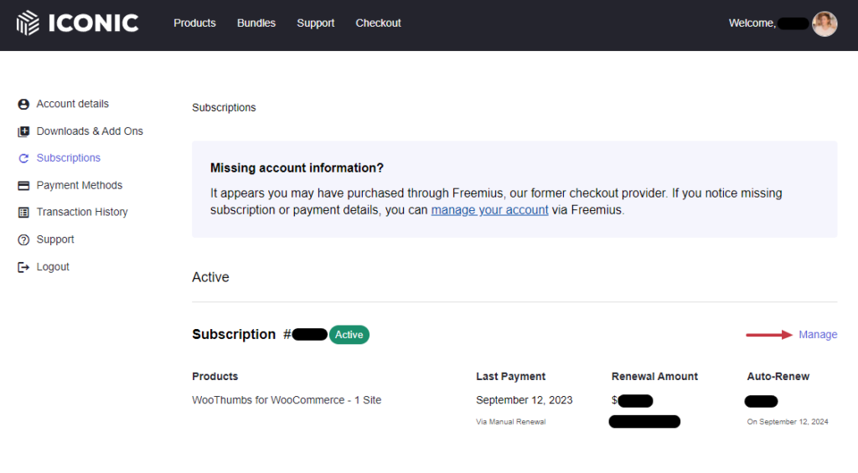The width and height of the screenshot is (858, 473).
Task: Open the Bundles menu item
Action: tap(256, 23)
